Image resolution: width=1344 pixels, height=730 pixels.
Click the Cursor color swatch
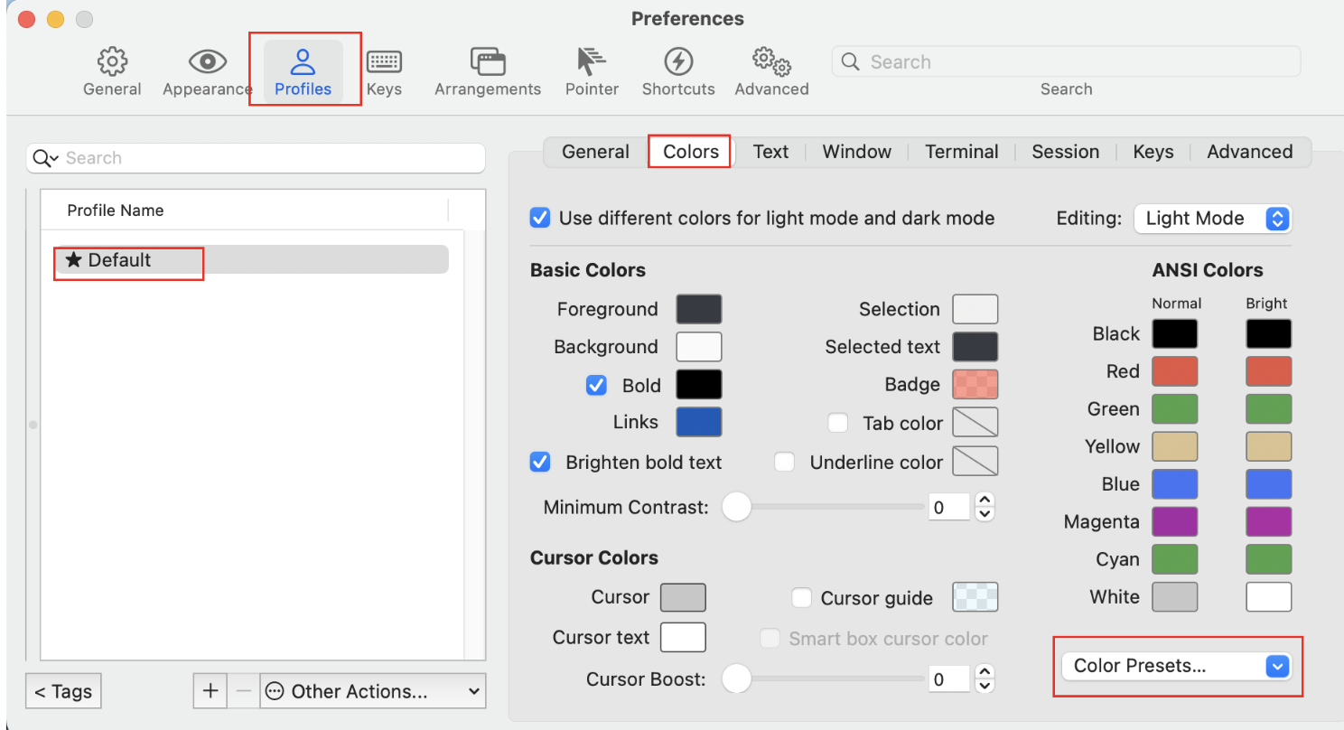coord(683,597)
